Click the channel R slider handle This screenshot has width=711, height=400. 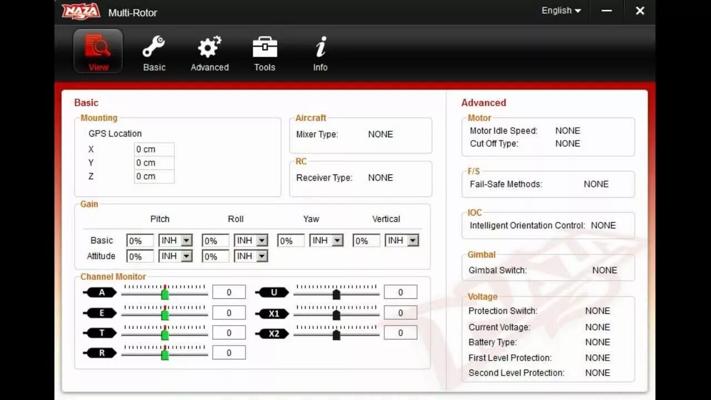[165, 354]
